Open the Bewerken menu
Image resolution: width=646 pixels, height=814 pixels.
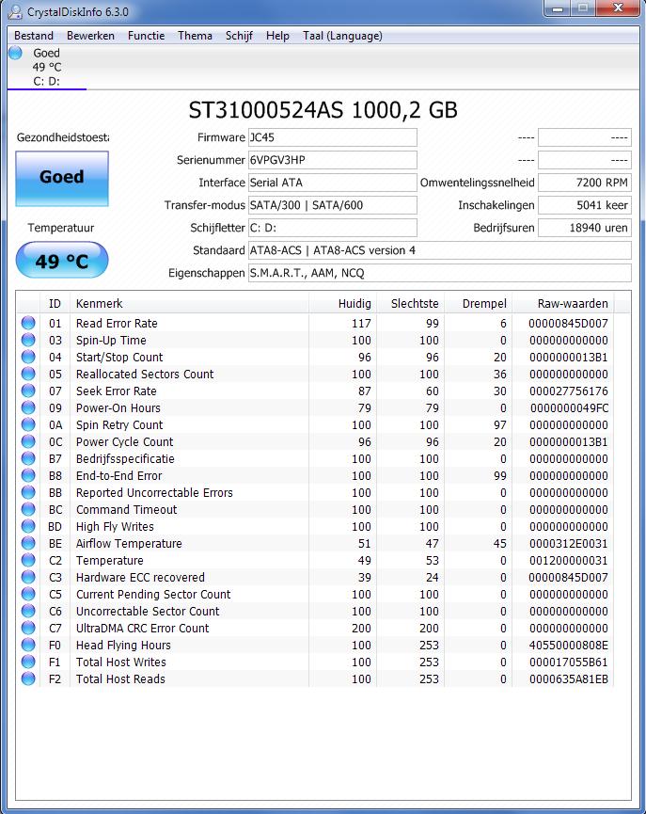click(91, 36)
